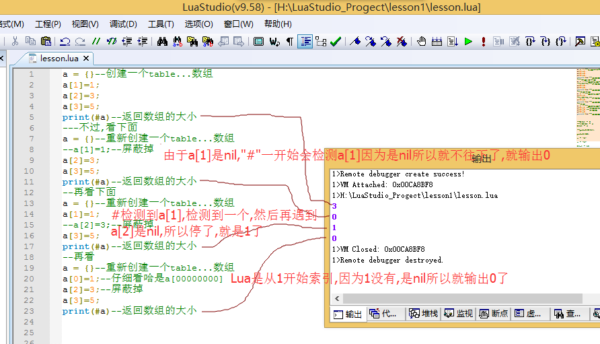The image size is (600, 344).
Task: Click the run-to-cursor document arrow icon
Action: 452,41
